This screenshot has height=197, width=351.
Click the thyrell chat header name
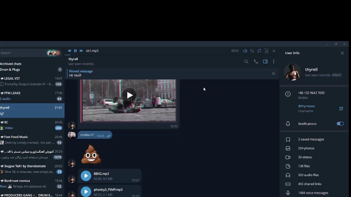coord(73,59)
